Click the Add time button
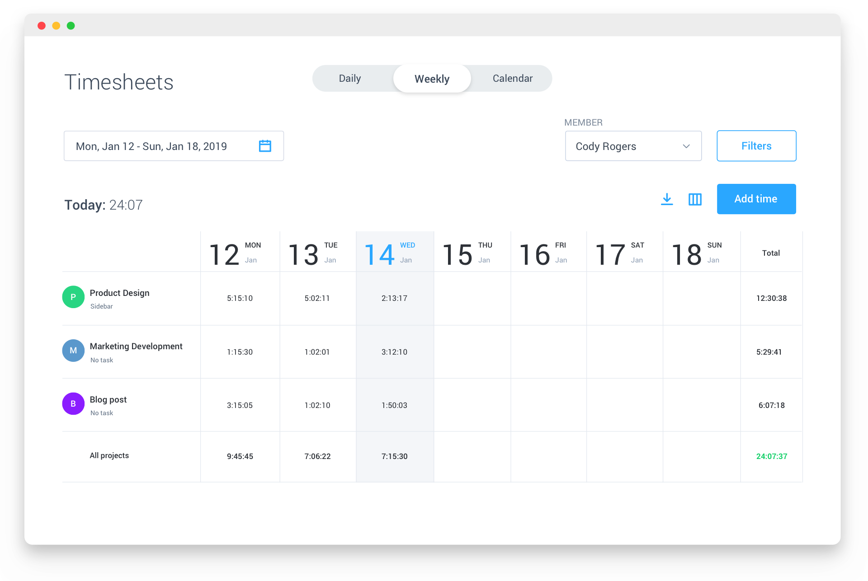 (x=756, y=199)
